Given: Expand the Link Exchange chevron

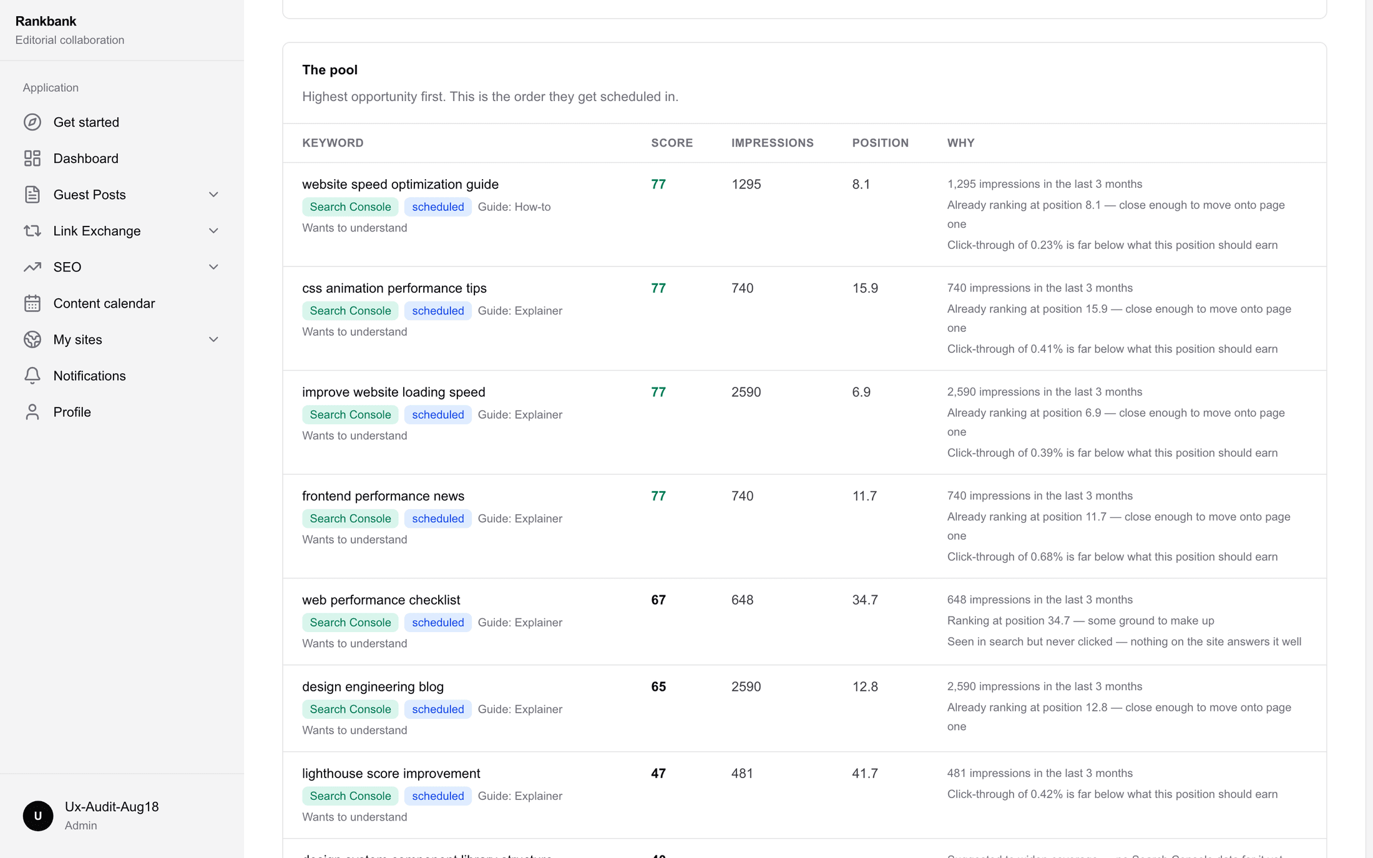Looking at the screenshot, I should pyautogui.click(x=213, y=231).
